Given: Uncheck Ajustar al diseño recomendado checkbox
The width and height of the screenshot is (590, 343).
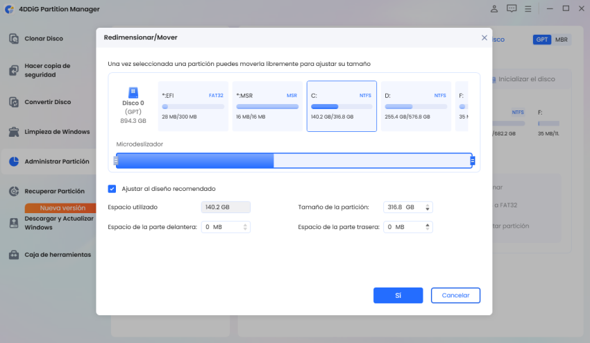Looking at the screenshot, I should (112, 189).
